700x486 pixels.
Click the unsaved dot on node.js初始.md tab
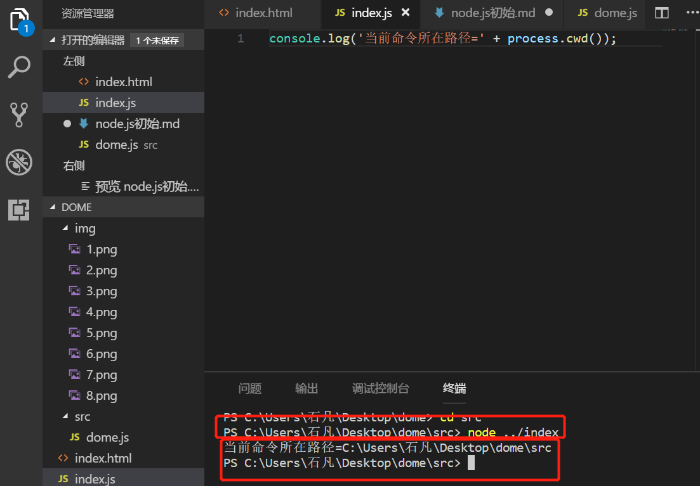(x=549, y=13)
